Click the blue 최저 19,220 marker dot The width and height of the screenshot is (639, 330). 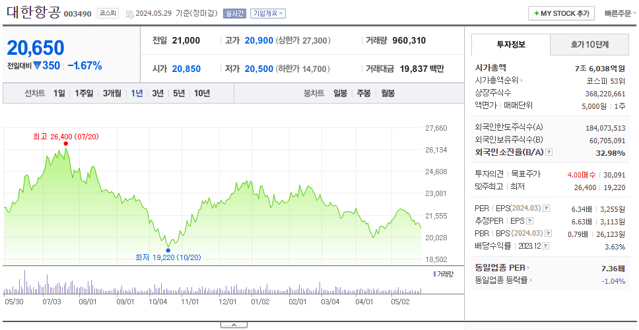click(168, 251)
